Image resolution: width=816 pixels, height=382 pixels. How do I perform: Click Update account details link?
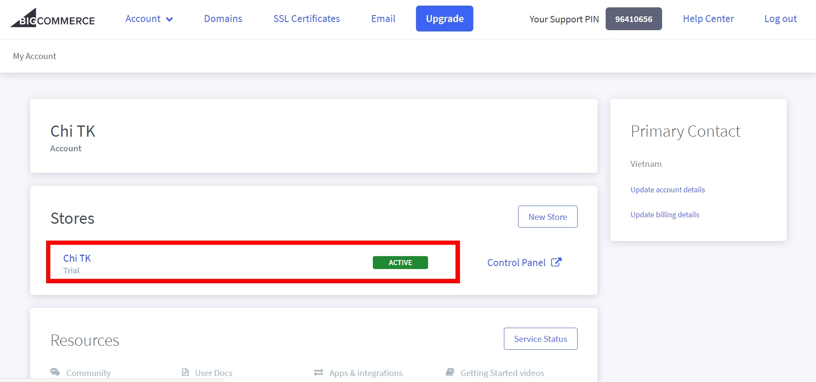(668, 190)
